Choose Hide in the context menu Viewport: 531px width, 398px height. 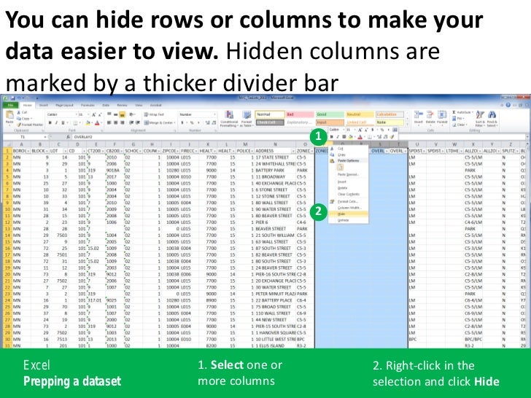tap(348, 214)
